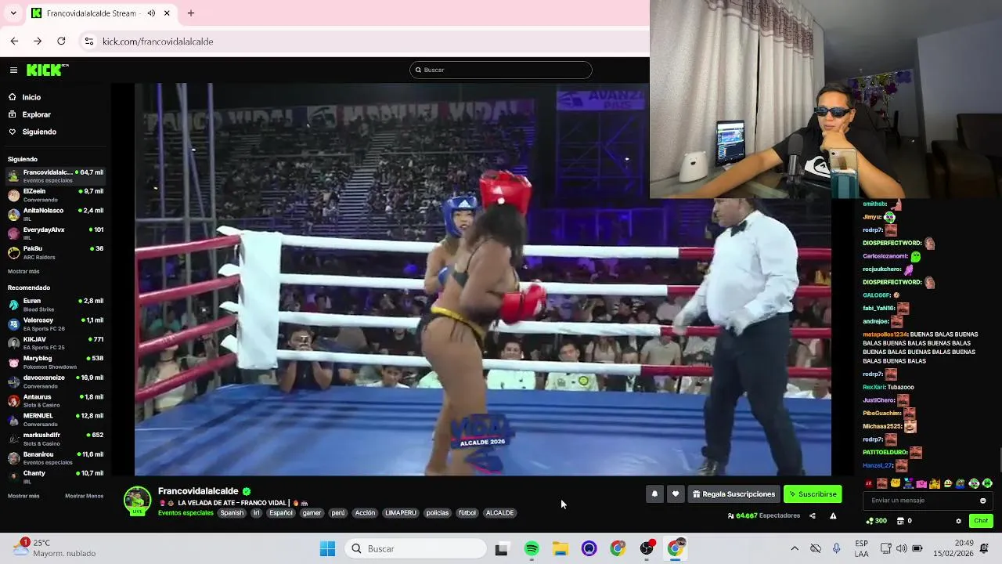
Task: Open MERNUEL recommended channel
Action: (x=55, y=420)
